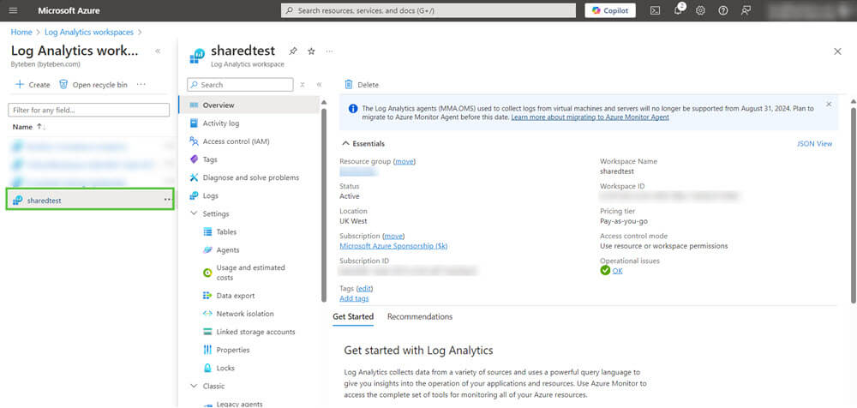Dismiss the MMA/OMS agent notice banner
Image resolution: width=857 pixels, height=408 pixels.
pos(829,104)
